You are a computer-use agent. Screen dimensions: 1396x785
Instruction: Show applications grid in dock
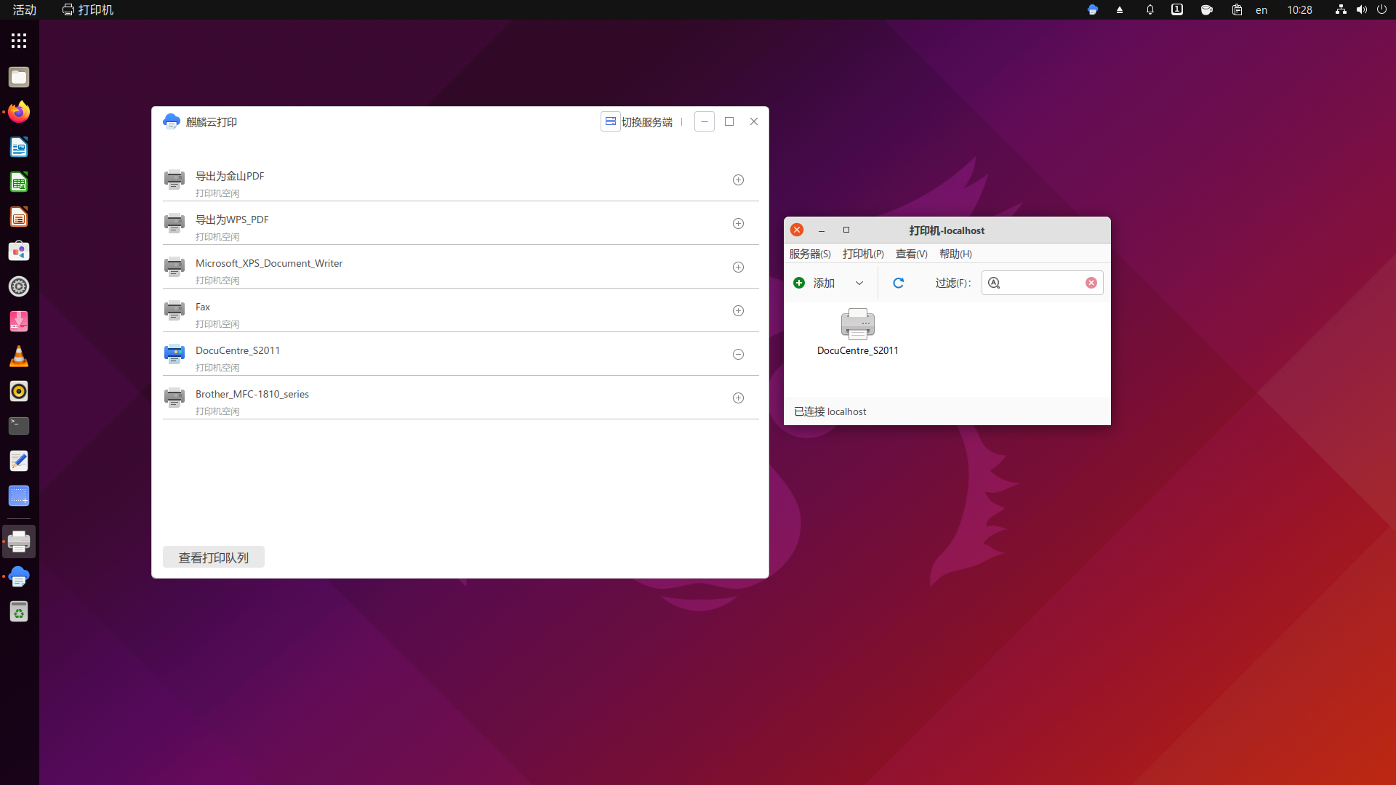pyautogui.click(x=19, y=41)
